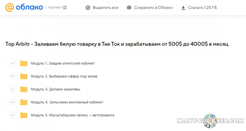This screenshot has width=246, height=131.
Task: Click the cloud upload icon
Action: pos(129,8)
